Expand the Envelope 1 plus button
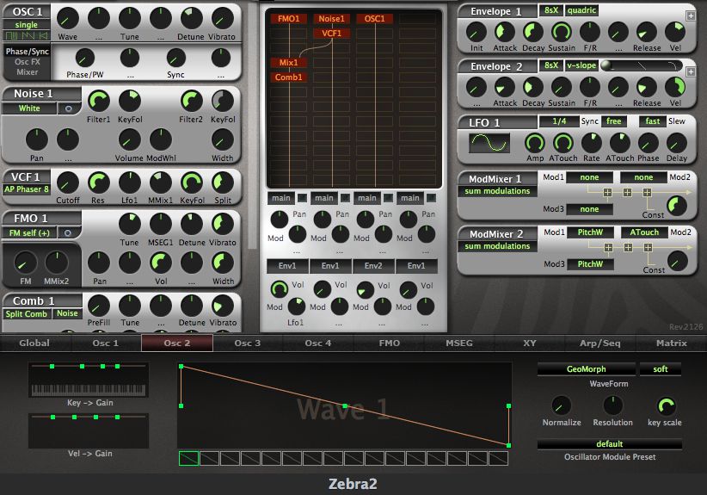The width and height of the screenshot is (707, 495). click(x=691, y=16)
